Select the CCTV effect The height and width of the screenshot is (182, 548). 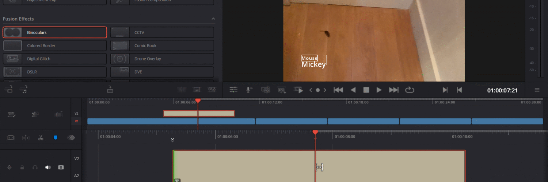point(162,32)
